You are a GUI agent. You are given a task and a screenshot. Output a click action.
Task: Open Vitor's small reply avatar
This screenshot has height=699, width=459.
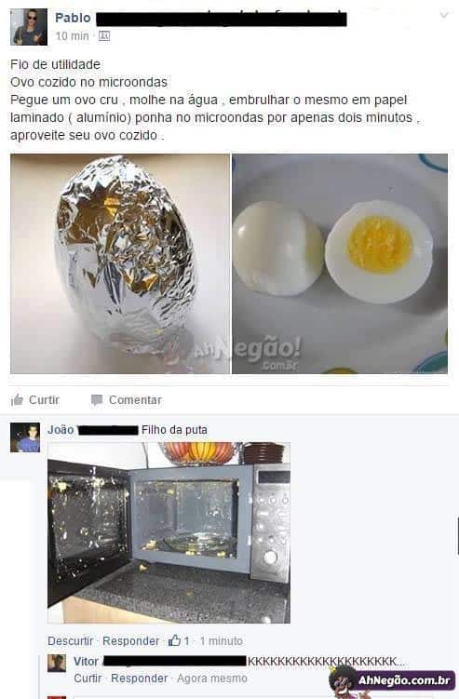57,664
